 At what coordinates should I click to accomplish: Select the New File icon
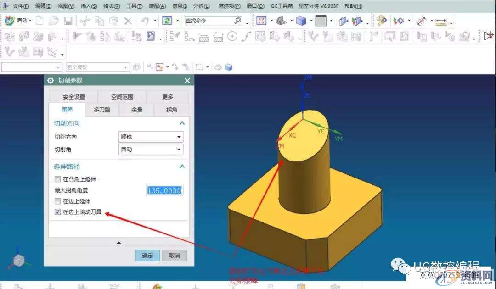tap(40, 21)
